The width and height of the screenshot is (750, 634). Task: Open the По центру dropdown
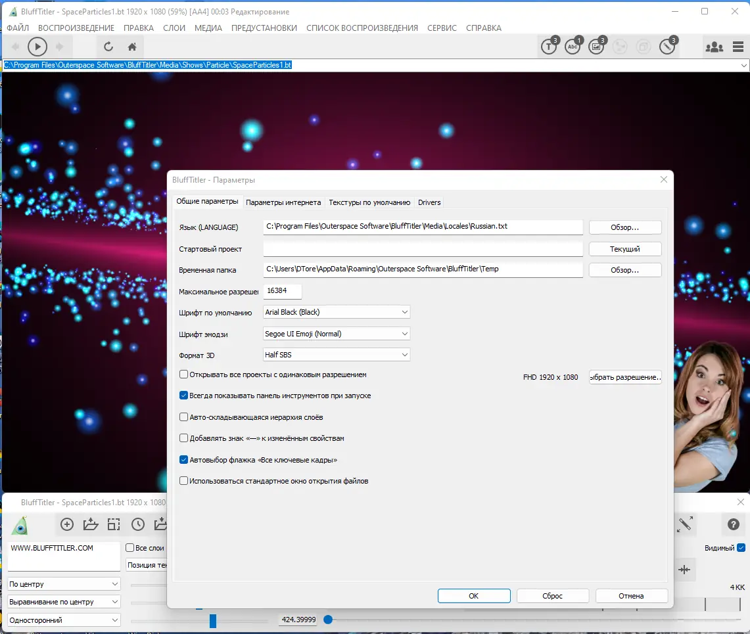(x=64, y=584)
